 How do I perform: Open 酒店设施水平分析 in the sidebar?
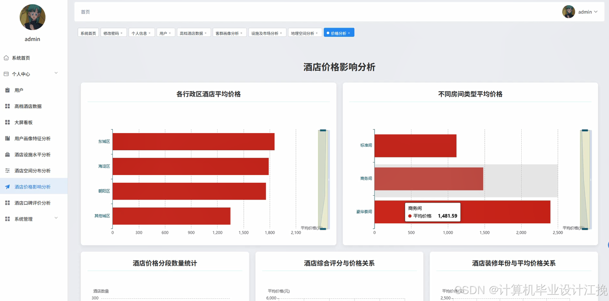tap(34, 155)
